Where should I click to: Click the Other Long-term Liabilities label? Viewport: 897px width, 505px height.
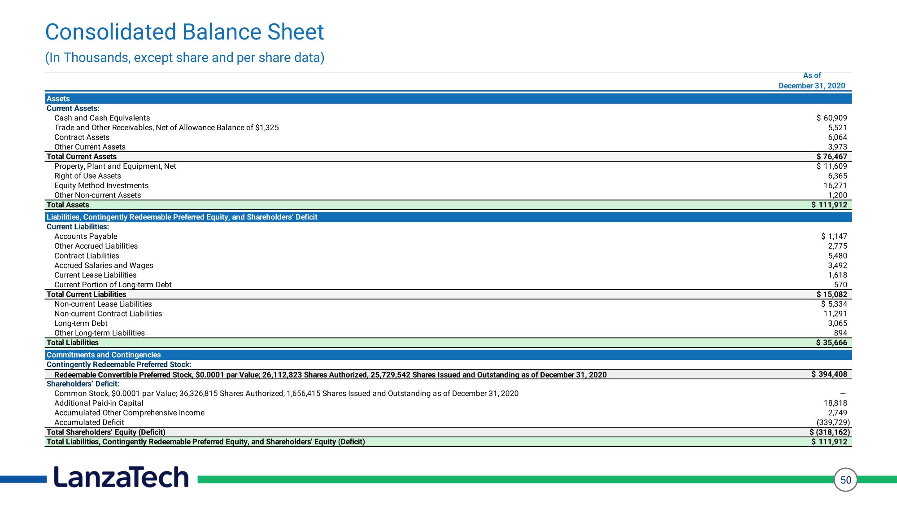(x=100, y=333)
